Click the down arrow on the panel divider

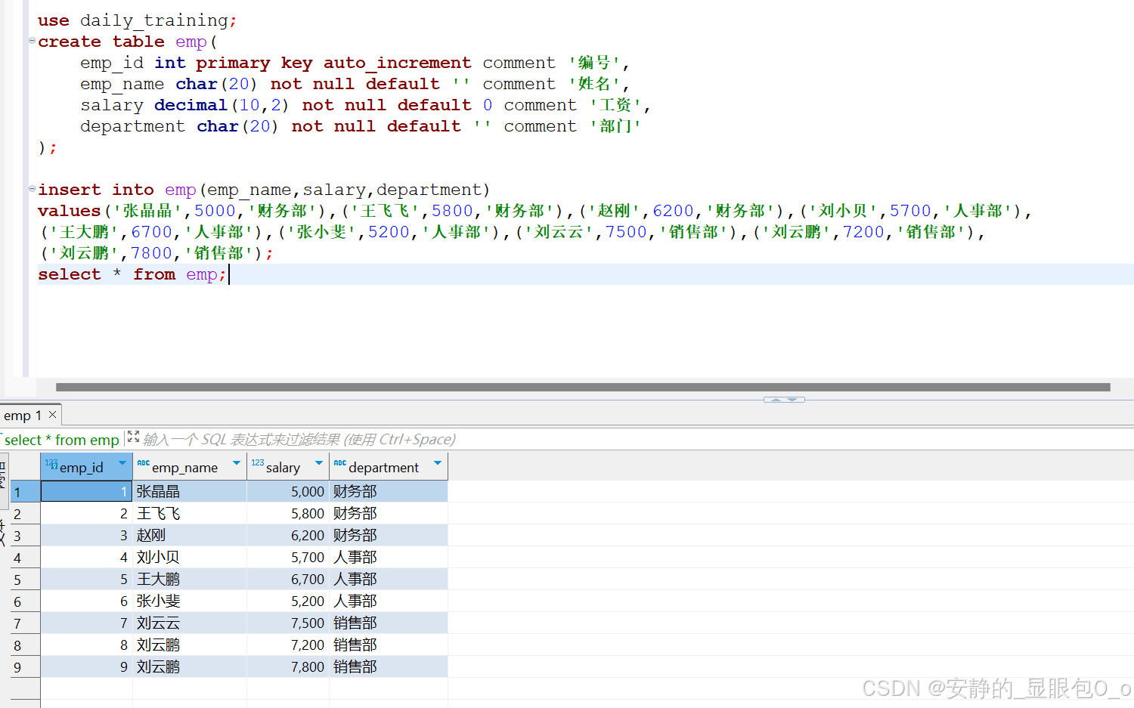pos(792,400)
